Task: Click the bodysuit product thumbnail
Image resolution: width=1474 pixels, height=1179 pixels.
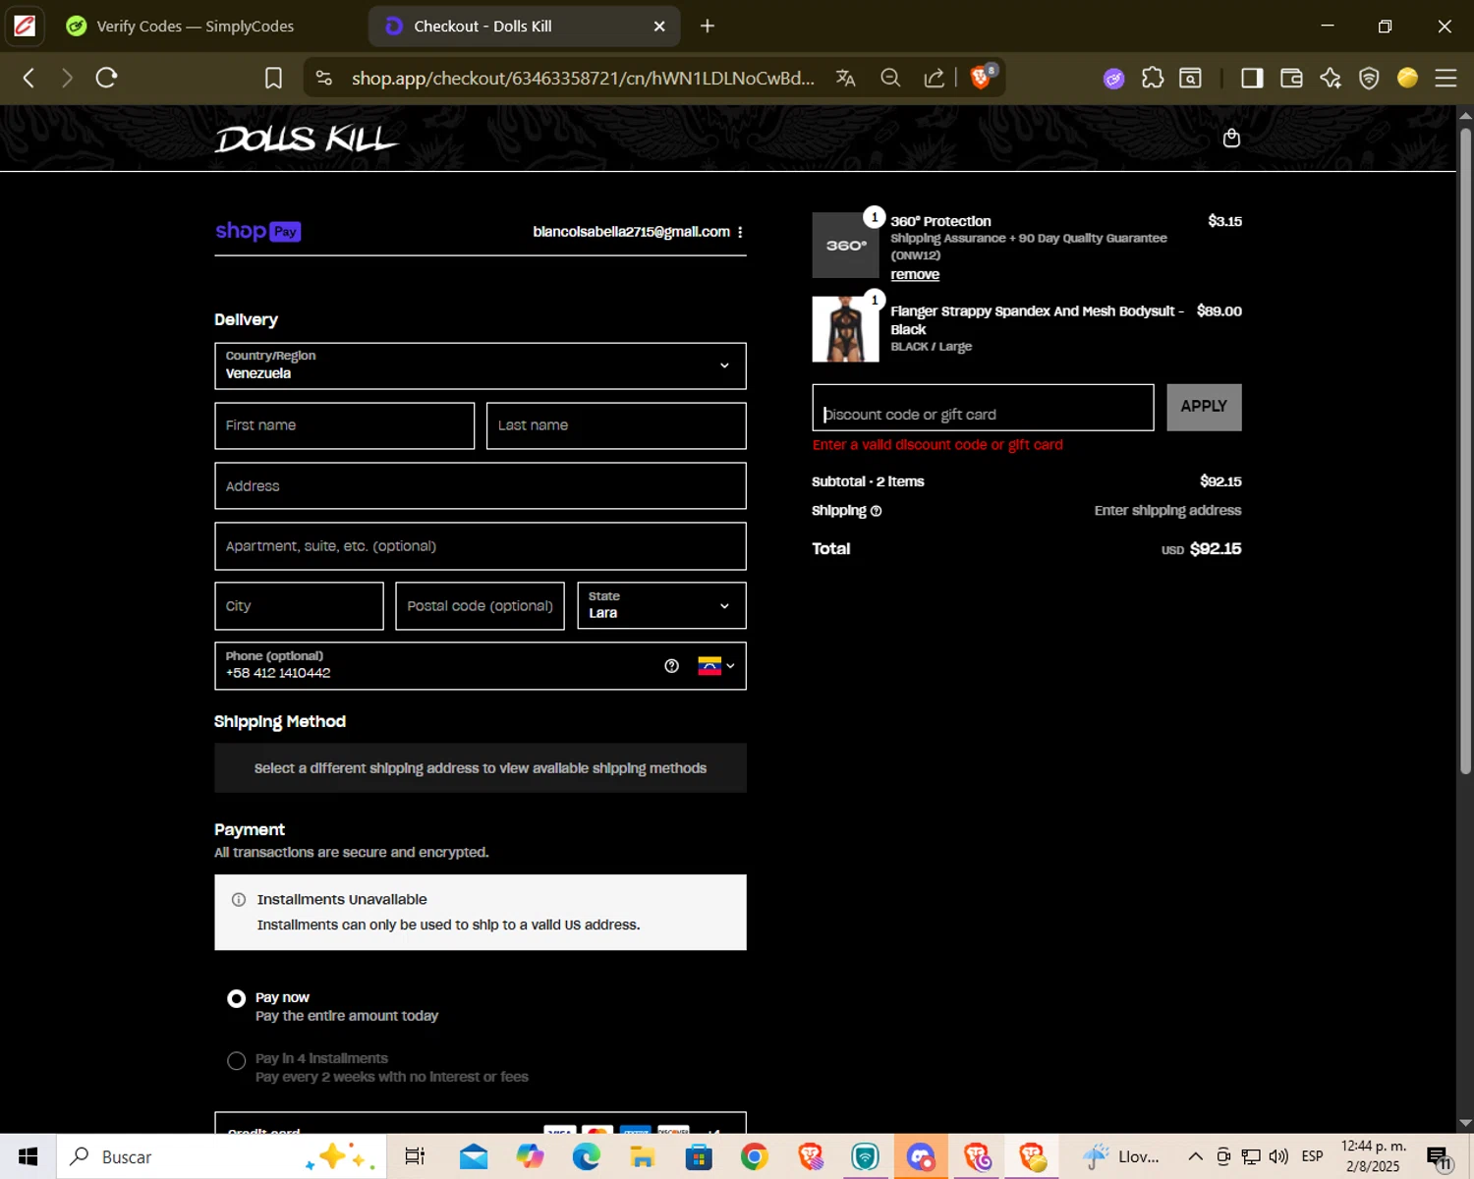Action: (846, 329)
